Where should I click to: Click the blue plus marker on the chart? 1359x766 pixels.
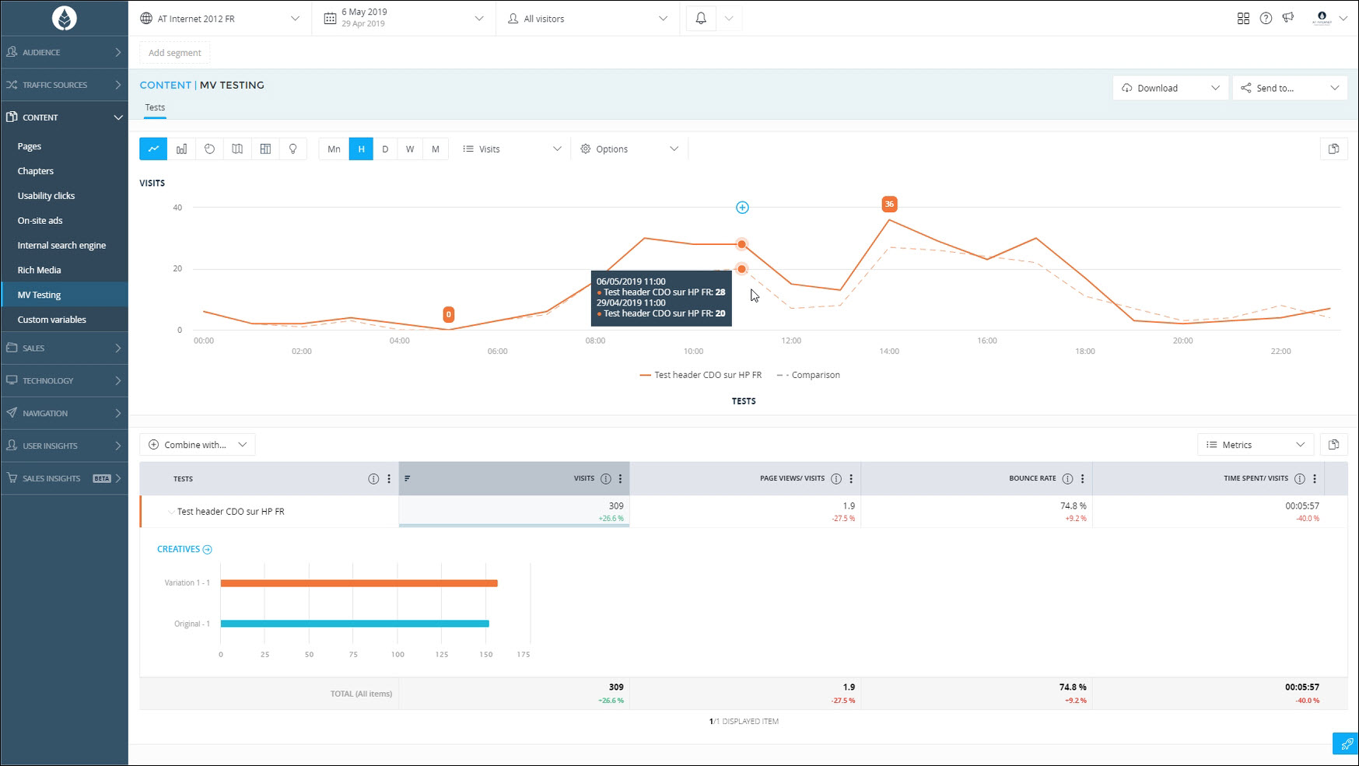[x=742, y=208]
